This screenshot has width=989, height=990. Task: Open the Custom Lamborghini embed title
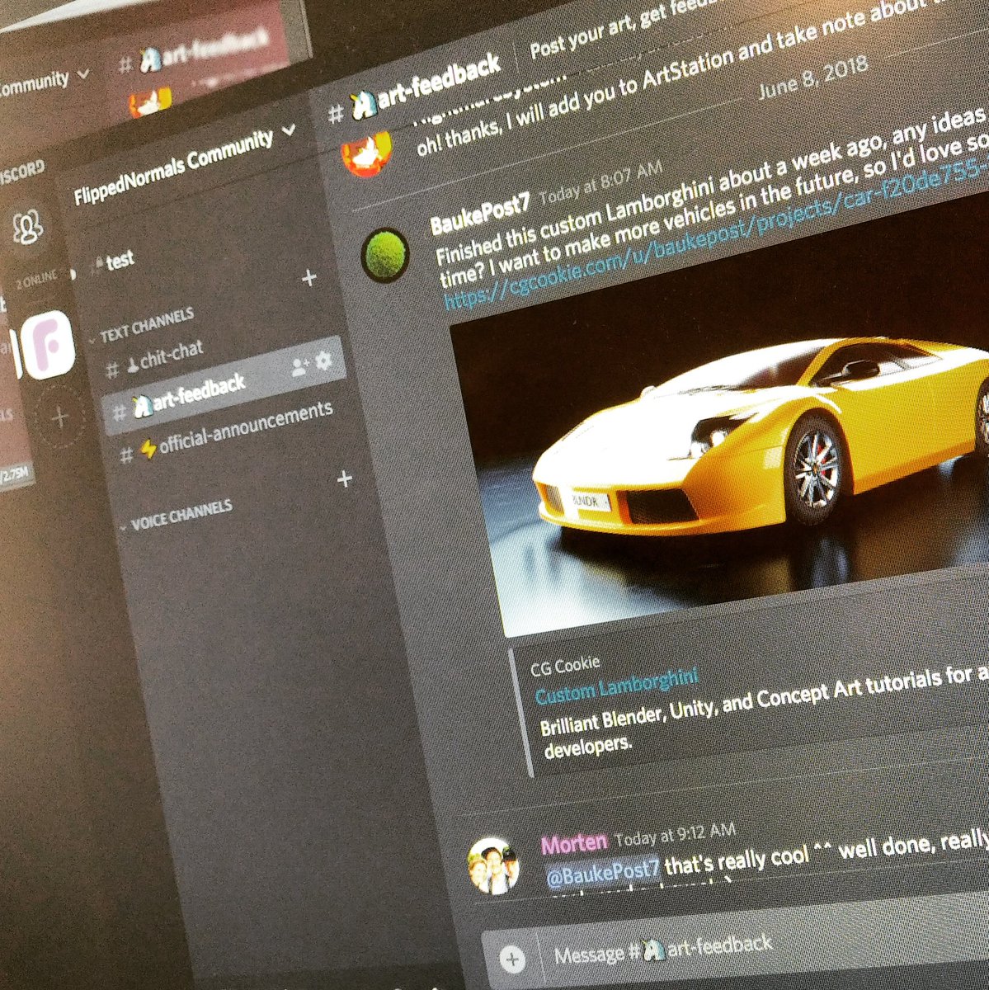pos(616,686)
